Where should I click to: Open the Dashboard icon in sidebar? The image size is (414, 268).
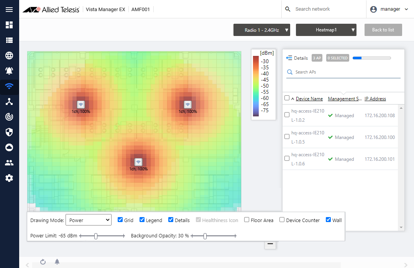click(x=9, y=25)
